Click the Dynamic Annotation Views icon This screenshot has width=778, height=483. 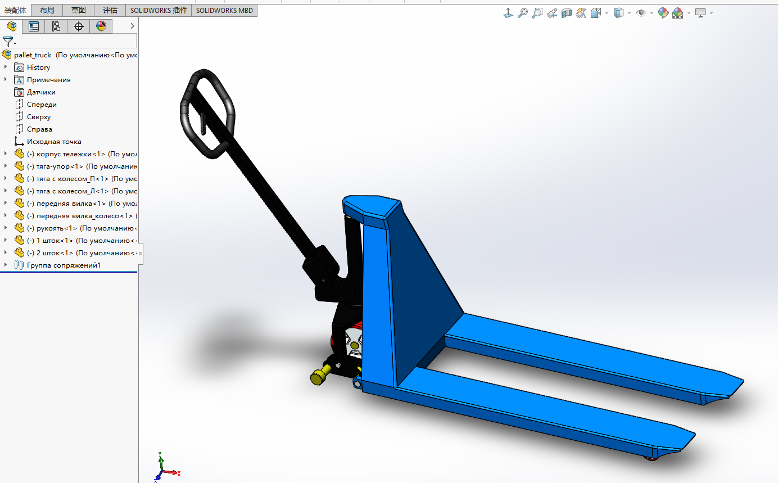[x=581, y=13]
